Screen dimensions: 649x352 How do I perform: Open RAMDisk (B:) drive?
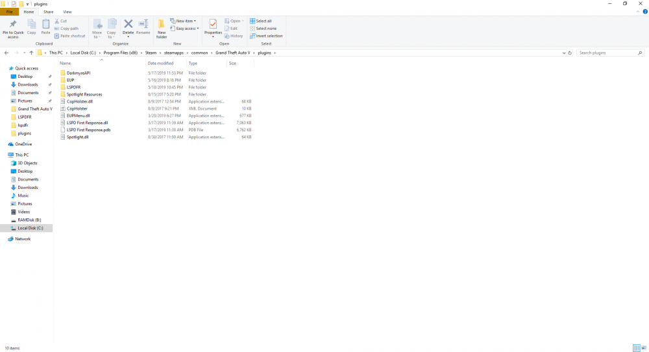[x=29, y=220]
